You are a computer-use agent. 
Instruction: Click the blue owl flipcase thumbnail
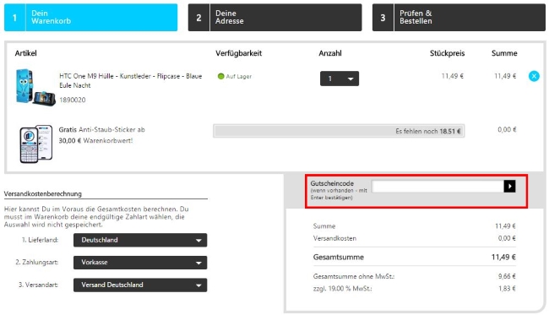coord(35,88)
